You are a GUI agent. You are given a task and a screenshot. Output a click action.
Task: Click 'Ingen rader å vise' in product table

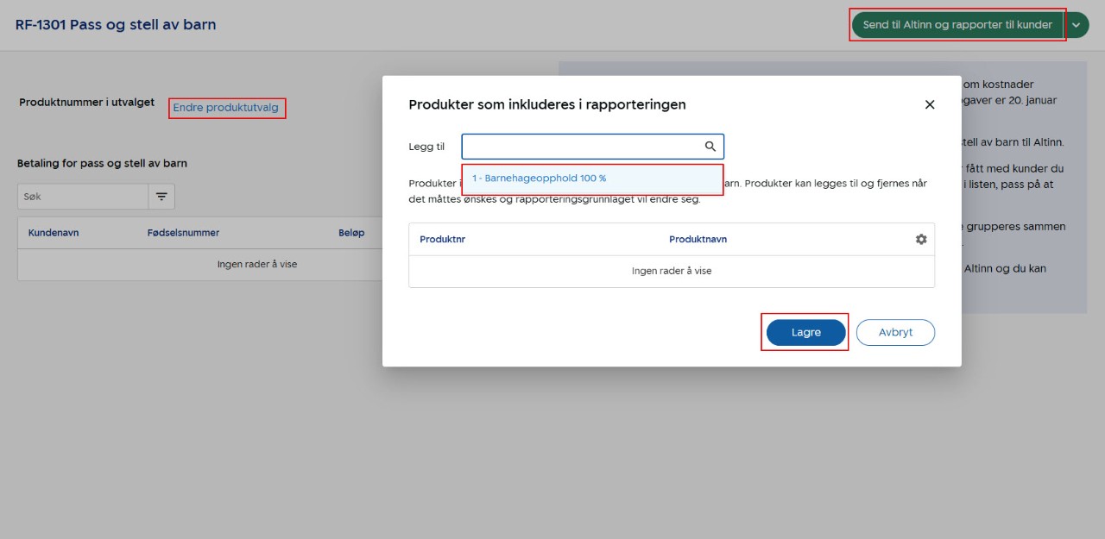pyautogui.click(x=671, y=271)
